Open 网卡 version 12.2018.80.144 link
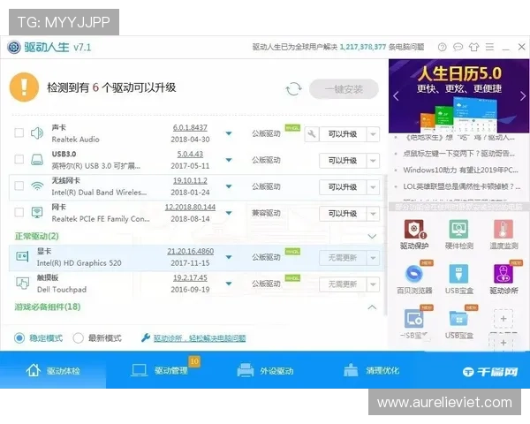Image resolution: width=530 pixels, height=424 pixels. (x=190, y=207)
